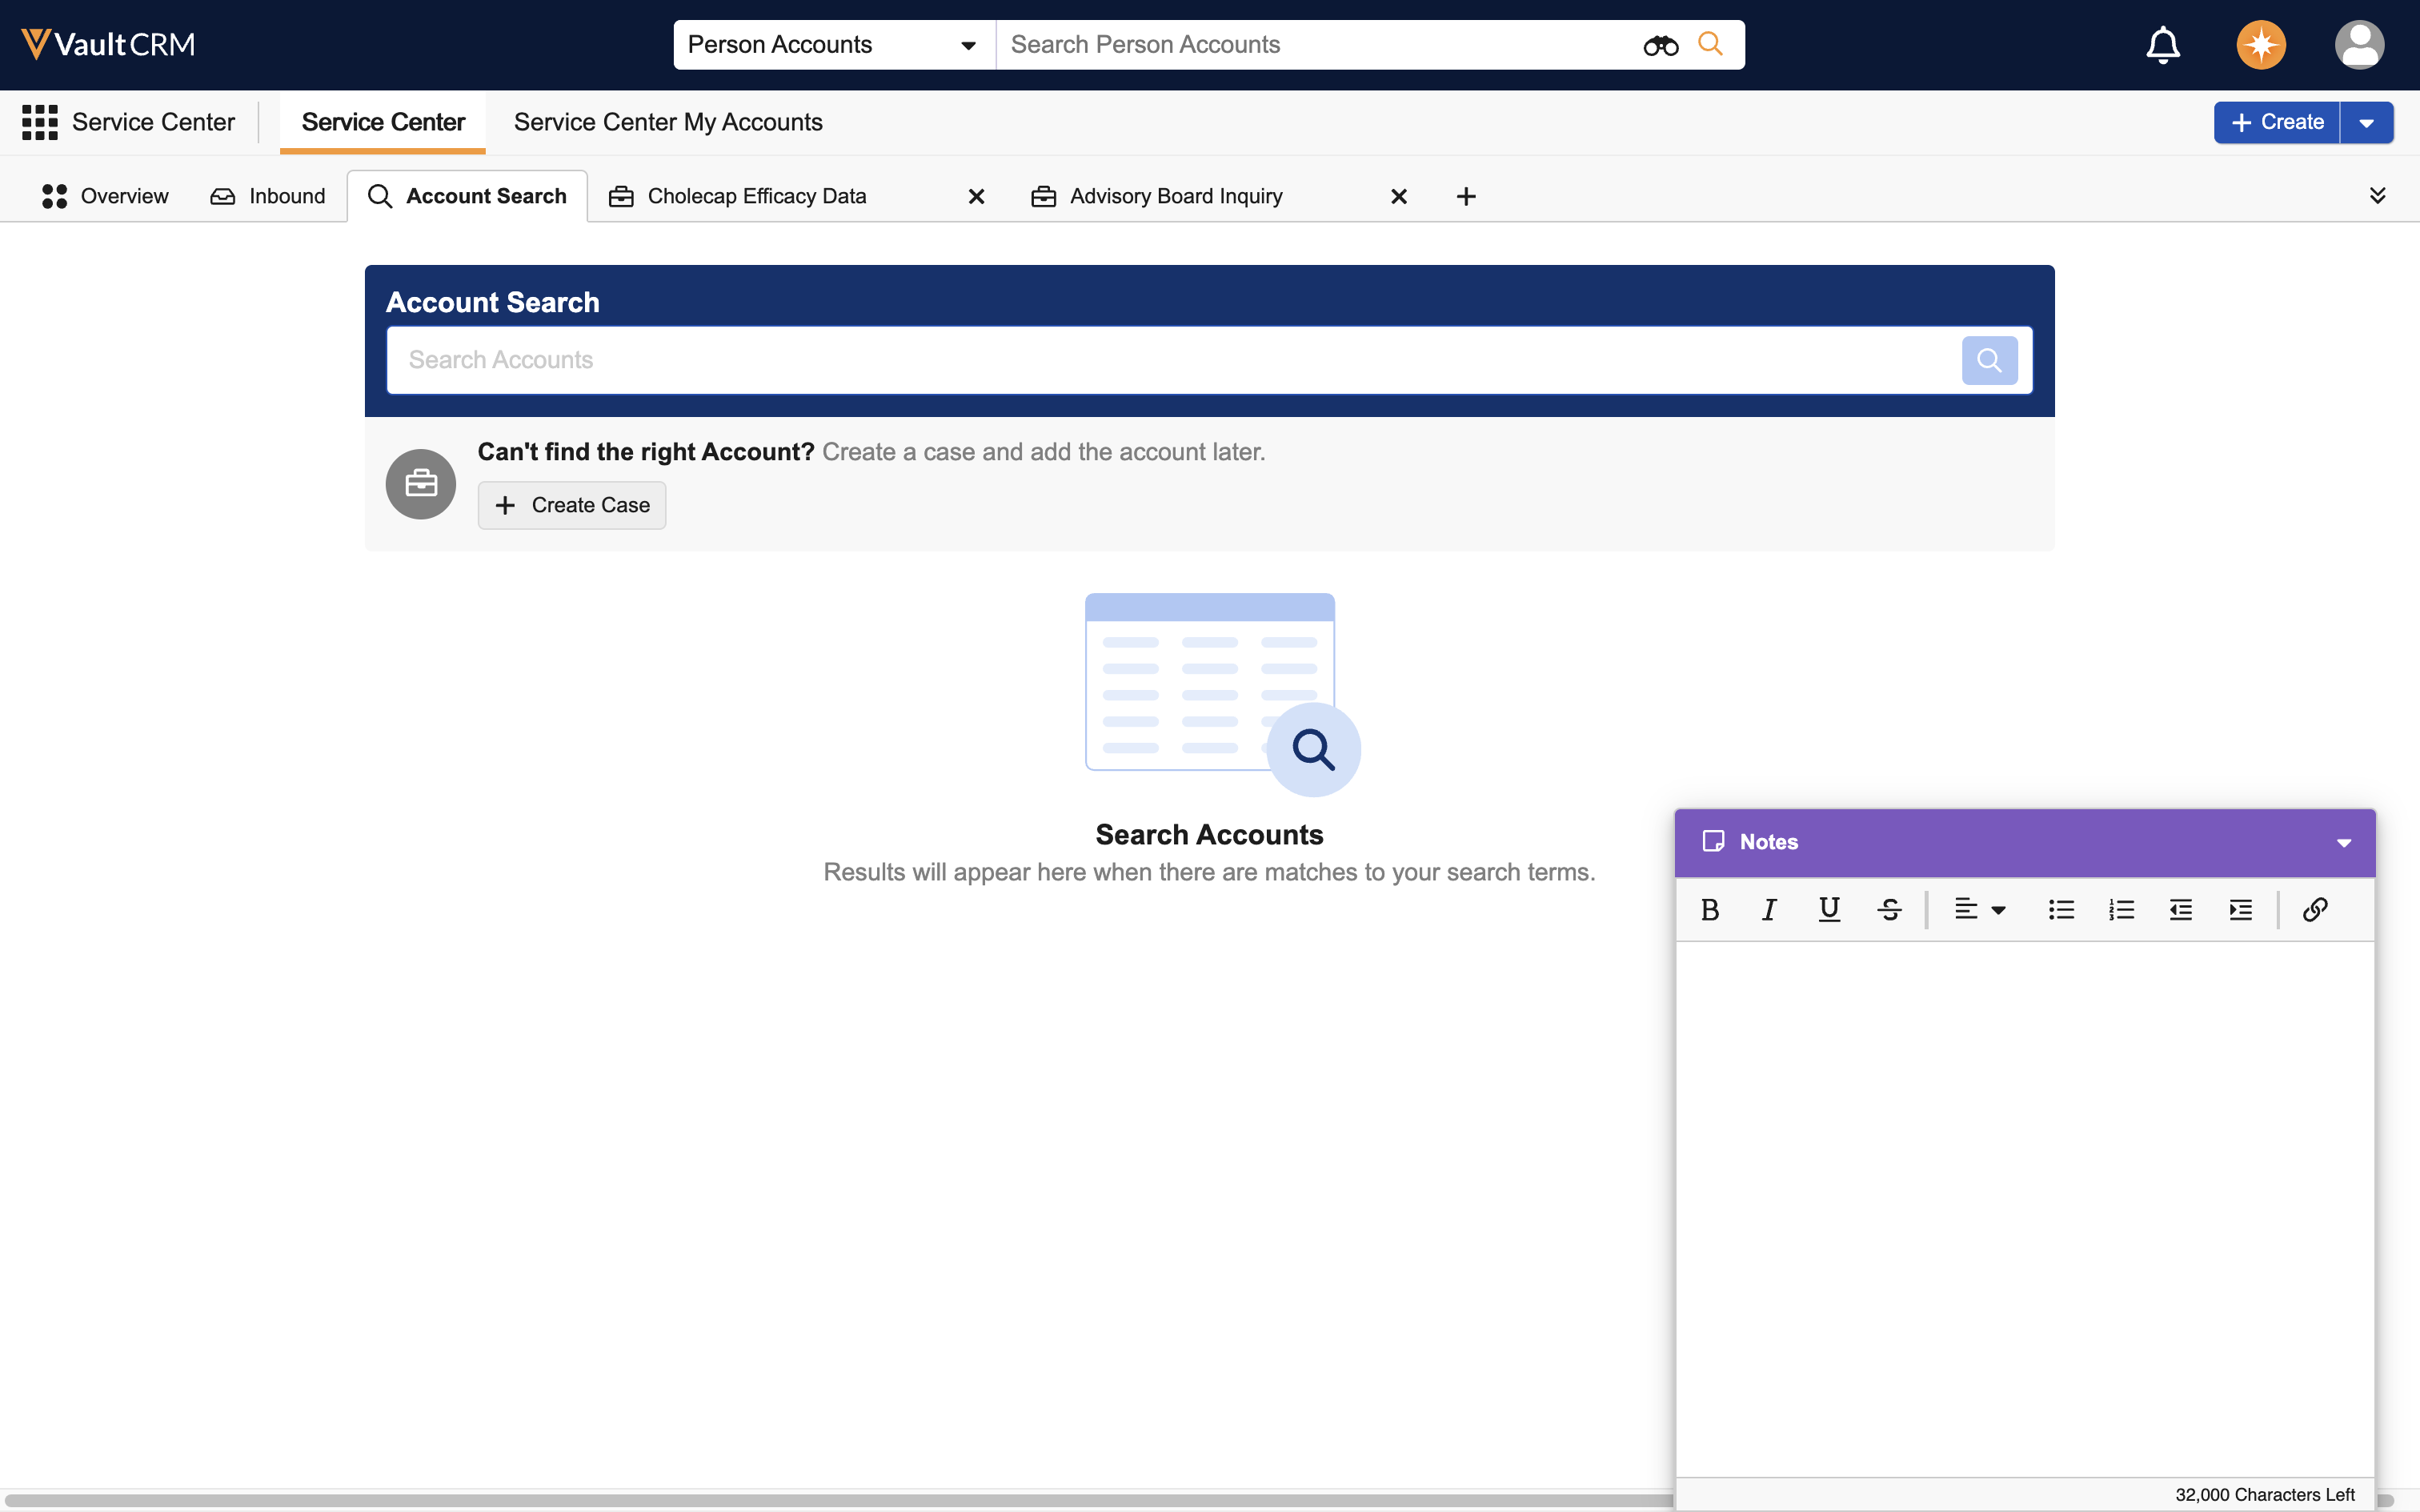Screen dimensions: 2420x1512
Task: Collapse the Notes panel
Action: [x=2343, y=843]
